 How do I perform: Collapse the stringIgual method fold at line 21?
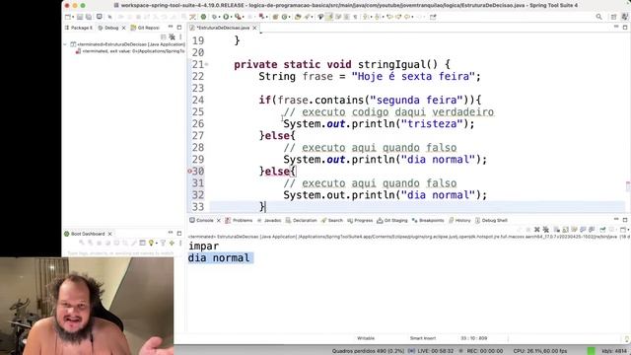pyautogui.click(x=206, y=64)
